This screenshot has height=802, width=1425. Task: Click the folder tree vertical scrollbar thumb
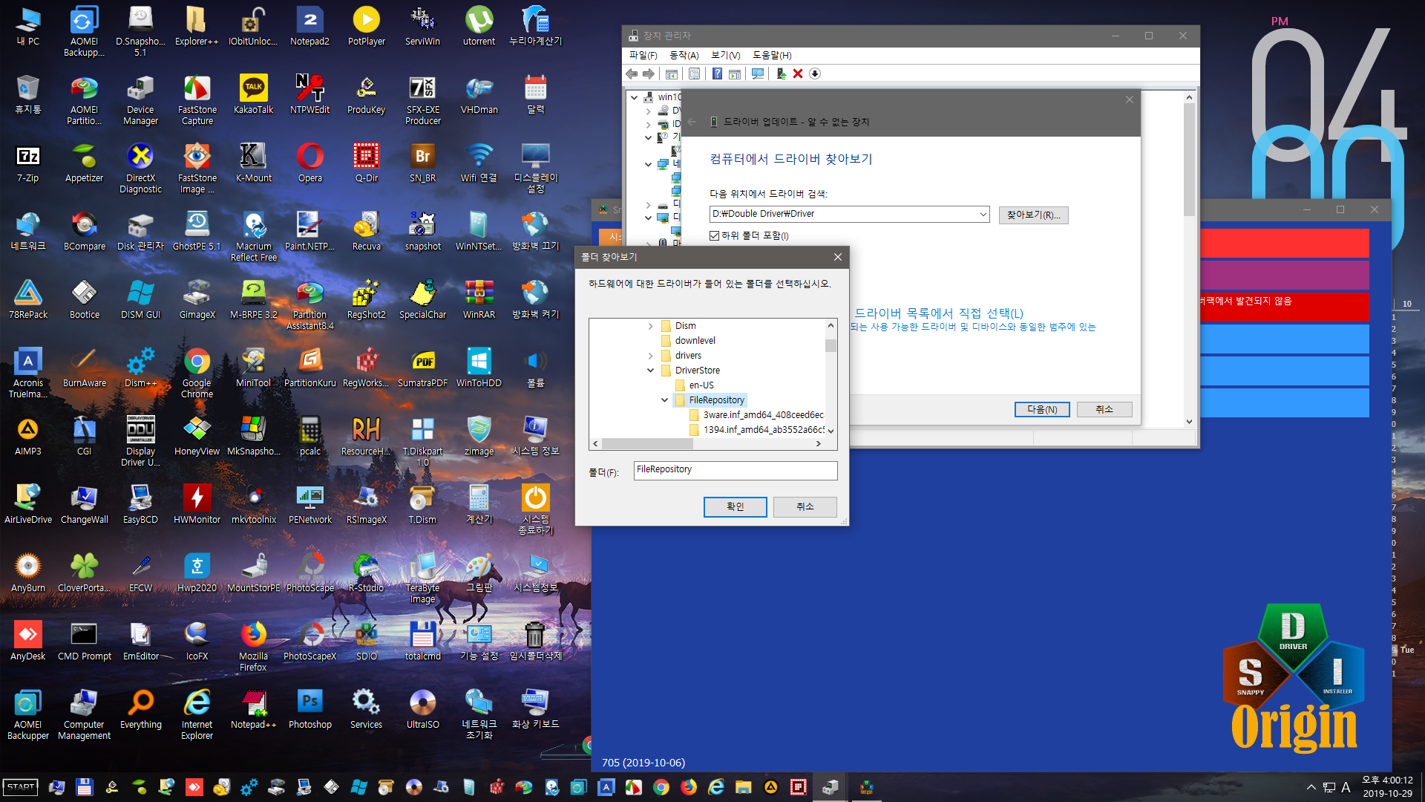point(831,346)
